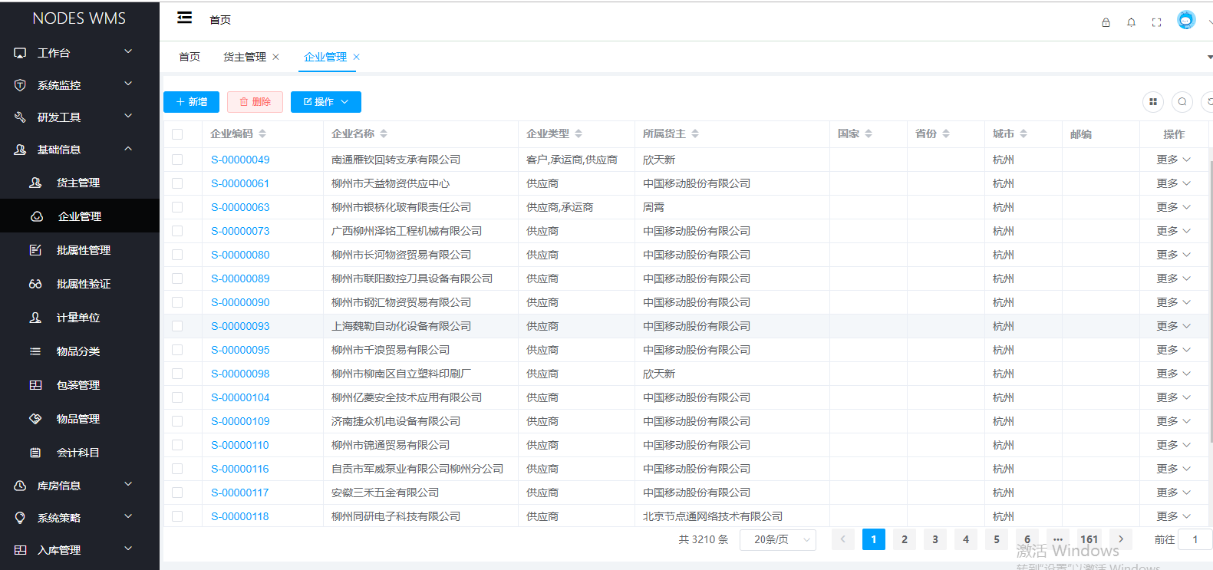Click 货主管理 icon in sidebar
The image size is (1213, 570).
35,183
